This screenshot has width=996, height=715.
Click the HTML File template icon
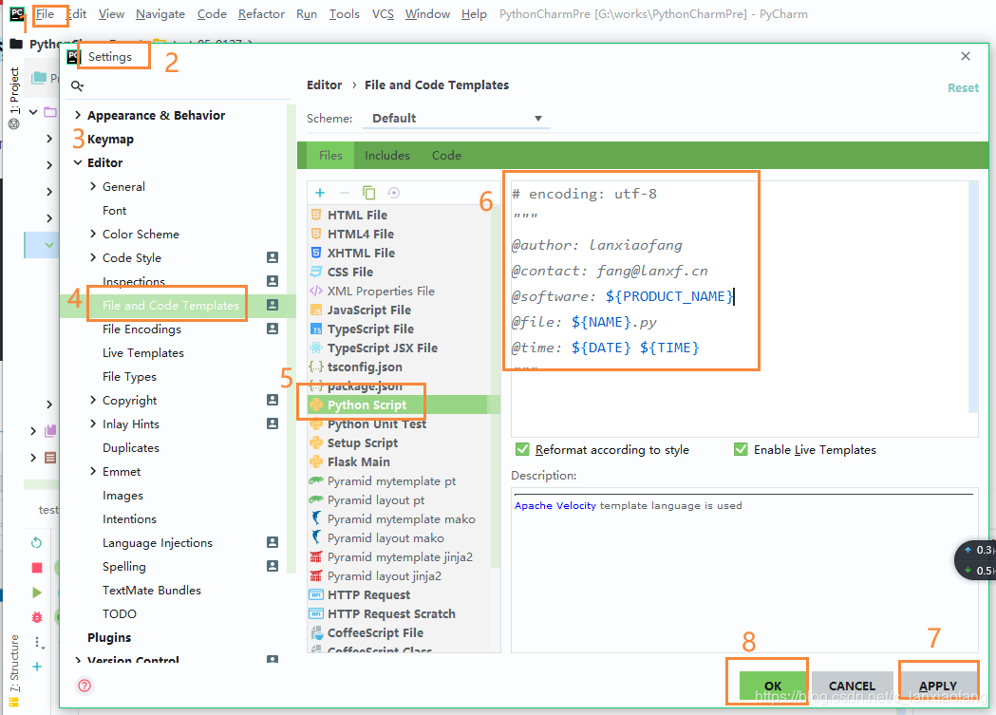pos(315,215)
